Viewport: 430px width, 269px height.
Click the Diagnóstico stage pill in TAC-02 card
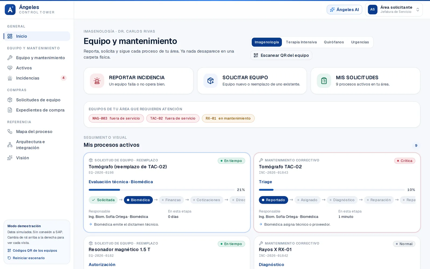pos(342,200)
